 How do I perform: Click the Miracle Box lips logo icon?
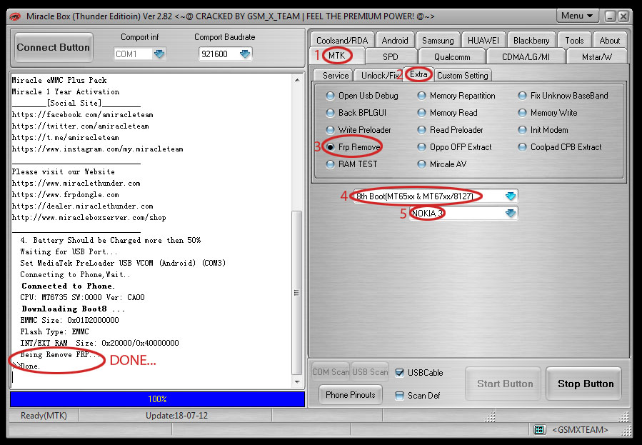point(15,16)
